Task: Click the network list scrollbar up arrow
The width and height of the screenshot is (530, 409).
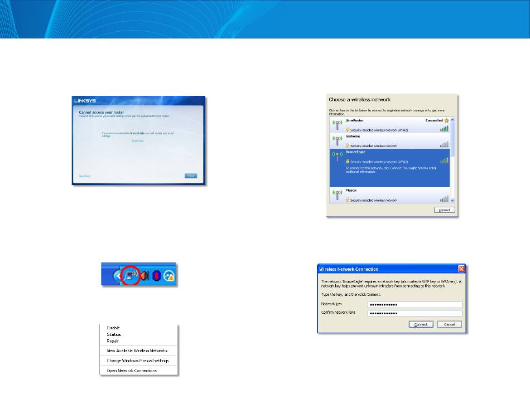Action: coord(452,120)
